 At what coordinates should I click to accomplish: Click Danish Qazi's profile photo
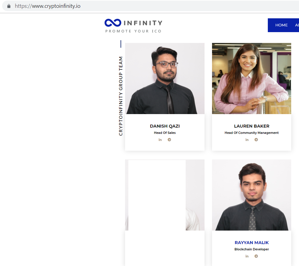165,78
